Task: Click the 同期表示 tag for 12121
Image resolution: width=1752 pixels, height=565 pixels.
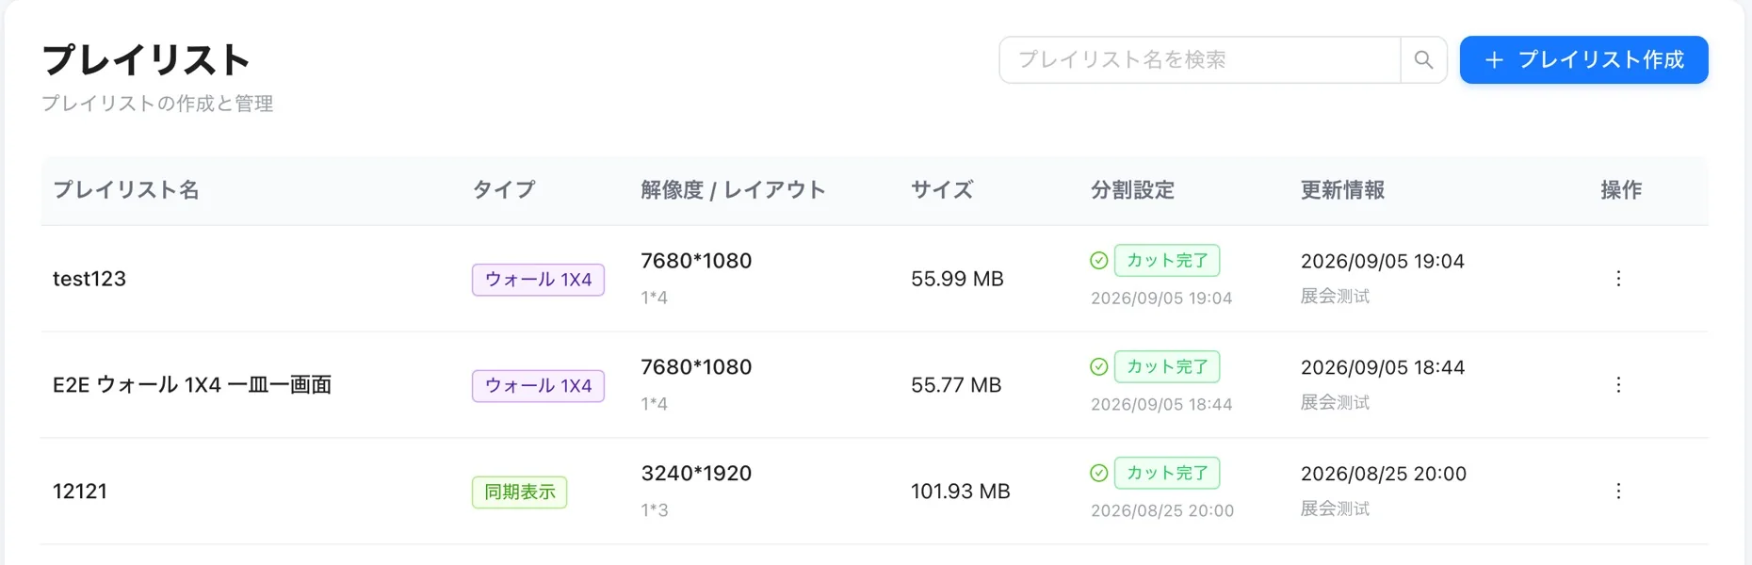Action: point(520,492)
